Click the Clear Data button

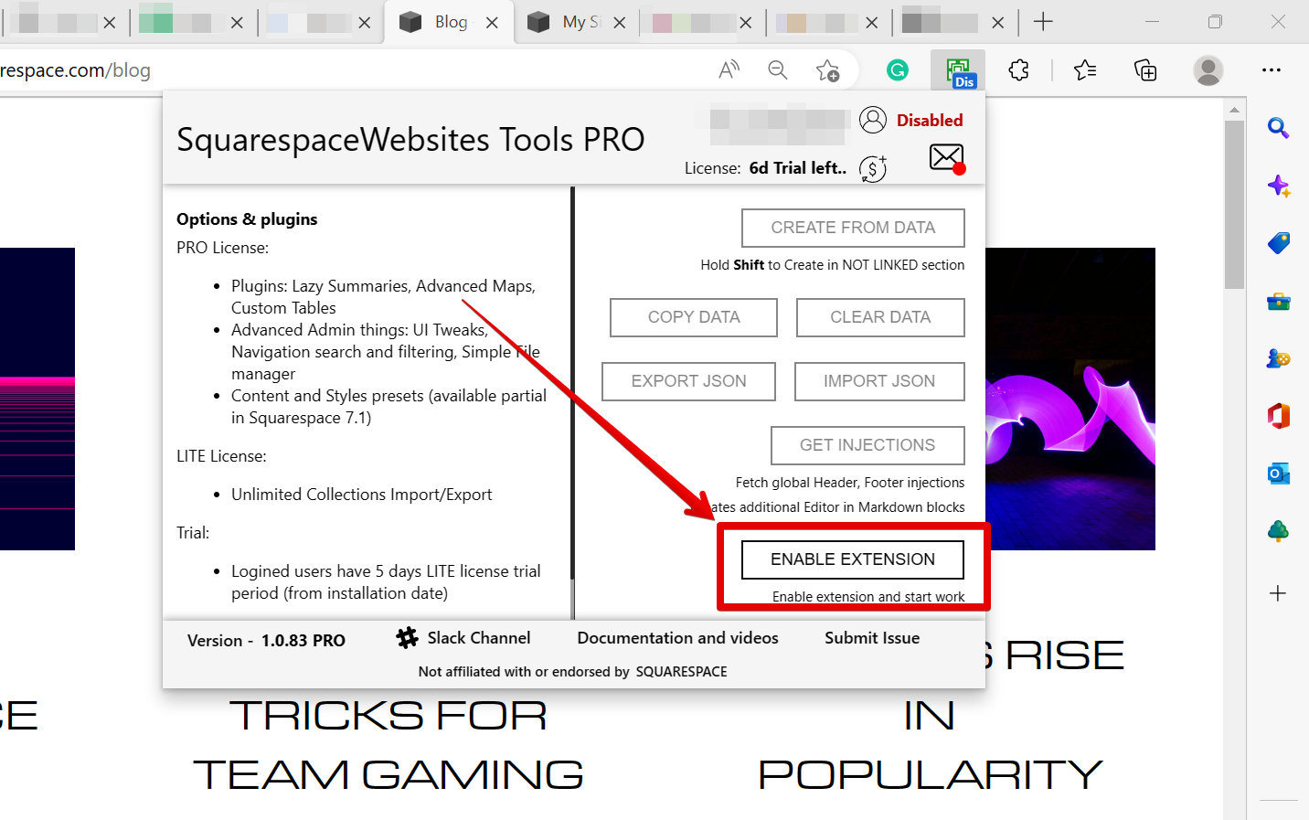880,317
